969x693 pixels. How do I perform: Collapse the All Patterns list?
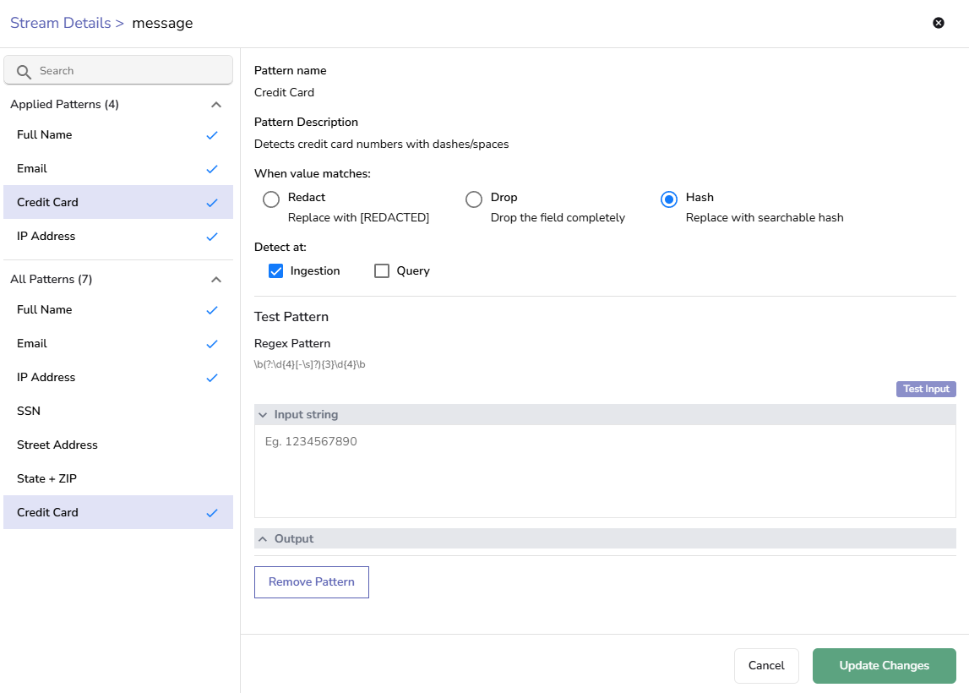216,280
